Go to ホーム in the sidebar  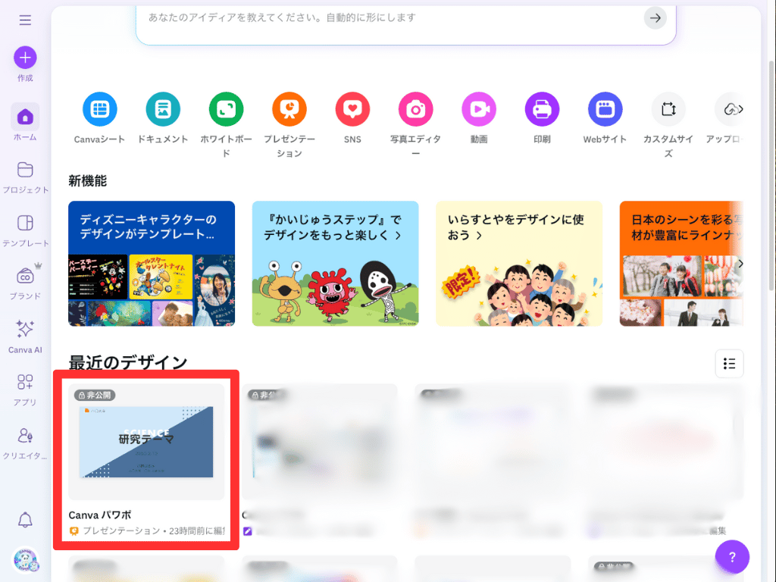[x=25, y=123]
